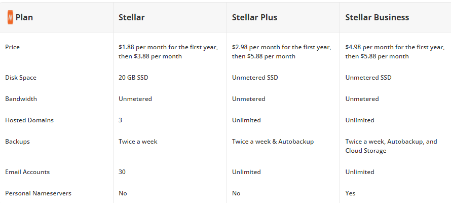
Task: Click the Stellar email accounts value 30
Action: pyautogui.click(x=122, y=172)
